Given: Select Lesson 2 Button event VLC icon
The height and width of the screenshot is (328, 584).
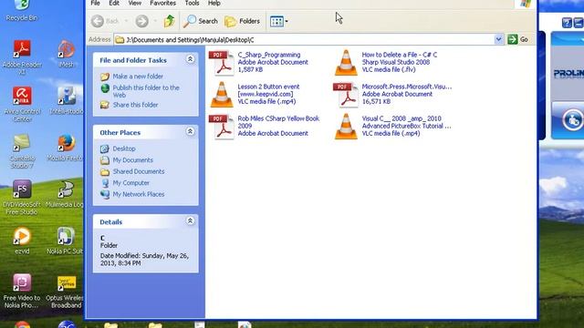Looking at the screenshot, I should pos(222,95).
